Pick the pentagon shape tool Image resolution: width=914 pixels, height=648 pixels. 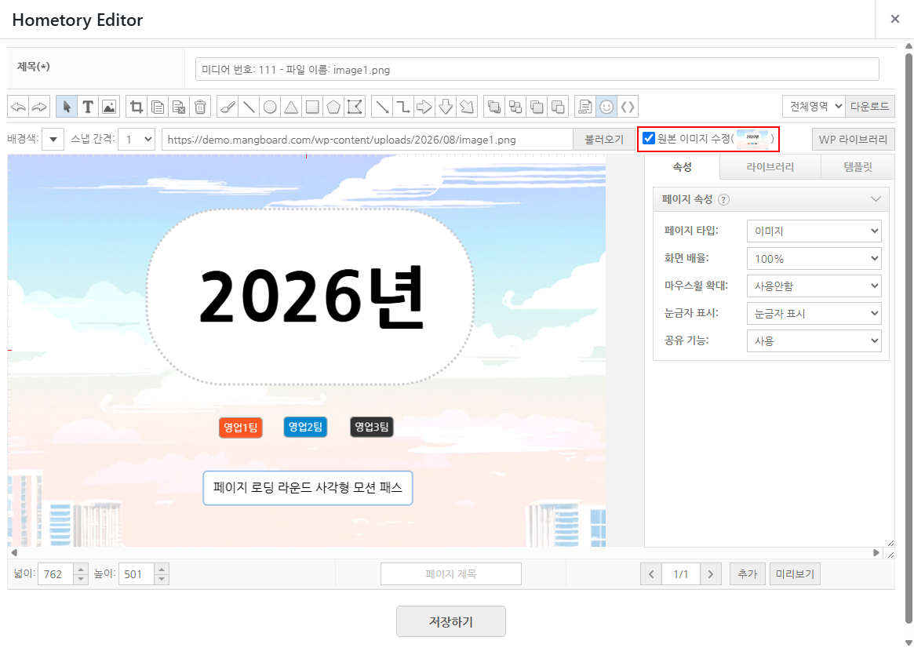pos(333,107)
